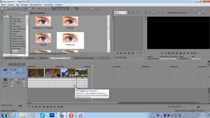Toggle Lock Envelopes to Events
The width and height of the screenshot is (210, 118).
coord(68,9)
